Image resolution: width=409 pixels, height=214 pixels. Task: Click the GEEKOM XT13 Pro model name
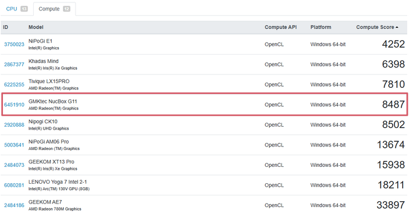point(51,162)
